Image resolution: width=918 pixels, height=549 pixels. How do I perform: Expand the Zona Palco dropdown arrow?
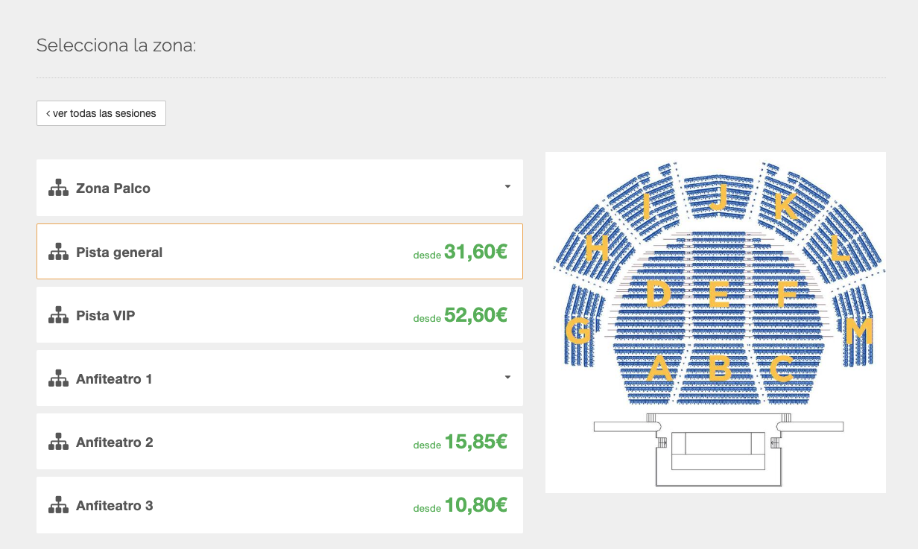[507, 187]
